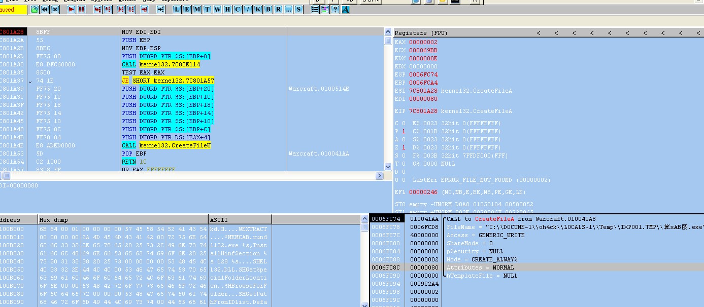Select ECX register value 000069BB
The image size is (704, 307).
[423, 50]
